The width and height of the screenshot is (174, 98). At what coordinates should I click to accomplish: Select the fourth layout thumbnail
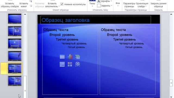(x=15, y=56)
